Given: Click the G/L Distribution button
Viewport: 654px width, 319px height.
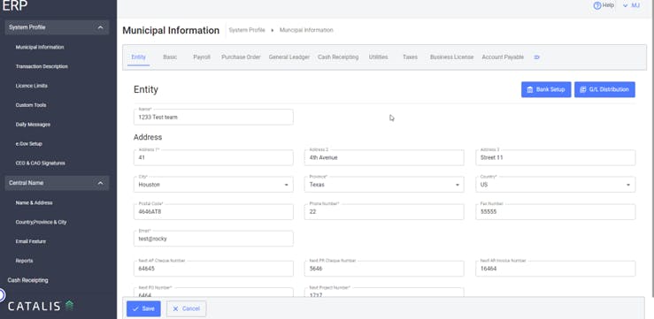Looking at the screenshot, I should click(604, 89).
